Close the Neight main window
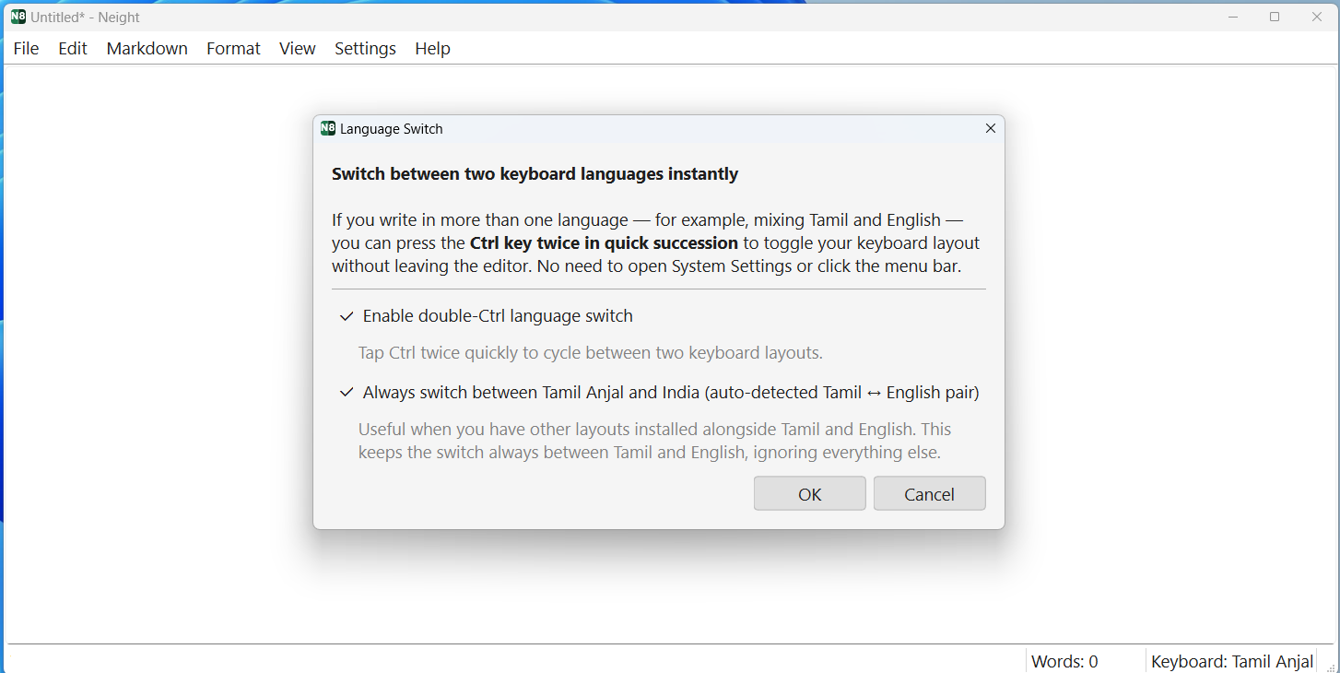This screenshot has height=673, width=1340. coord(1317,17)
